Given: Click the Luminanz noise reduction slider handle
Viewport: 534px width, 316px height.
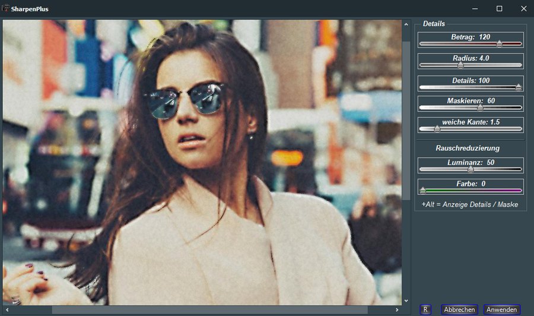Looking at the screenshot, I should pyautogui.click(x=471, y=169).
